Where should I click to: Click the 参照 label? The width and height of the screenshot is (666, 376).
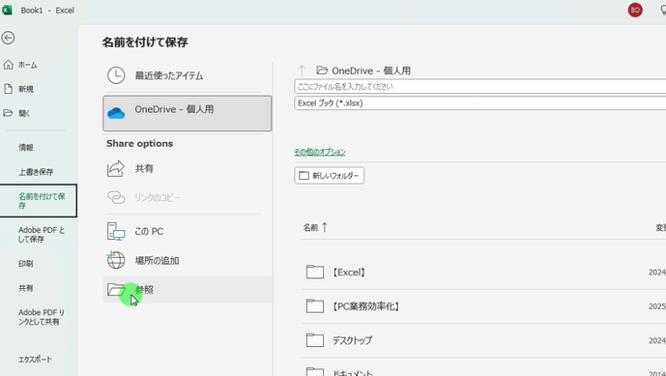tap(144, 290)
